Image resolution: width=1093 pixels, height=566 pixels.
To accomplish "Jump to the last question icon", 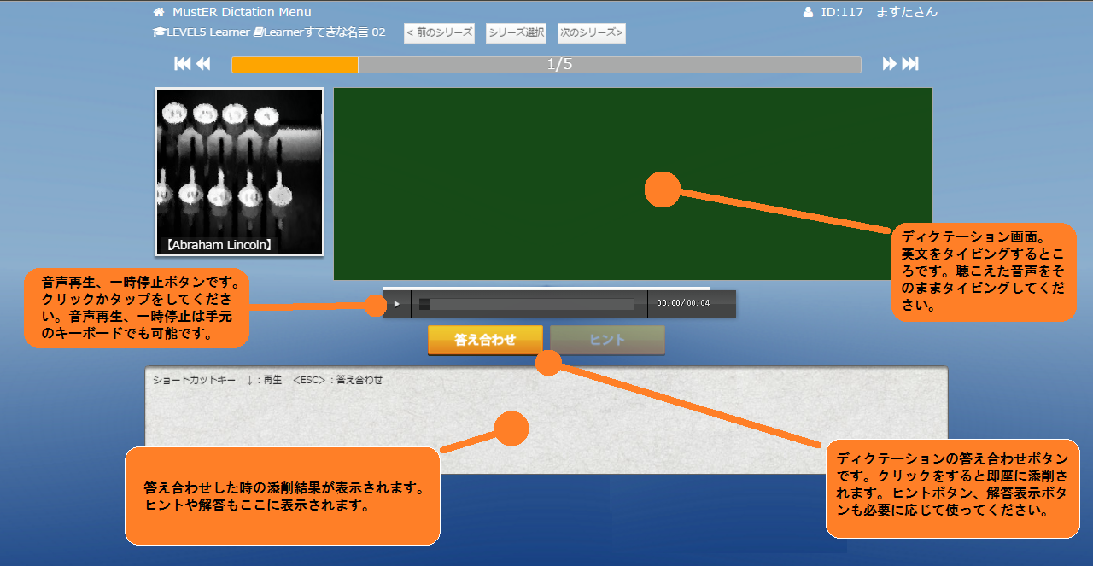I will (910, 64).
